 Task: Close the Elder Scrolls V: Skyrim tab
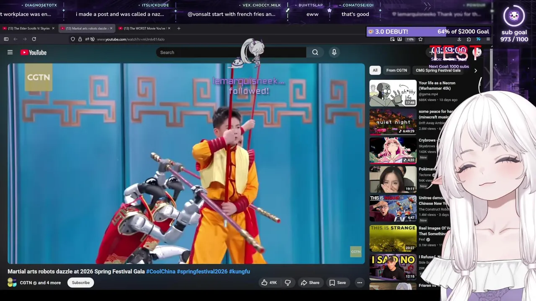point(53,28)
